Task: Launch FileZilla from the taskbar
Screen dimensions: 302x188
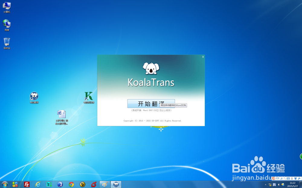Action: (x=27, y=185)
